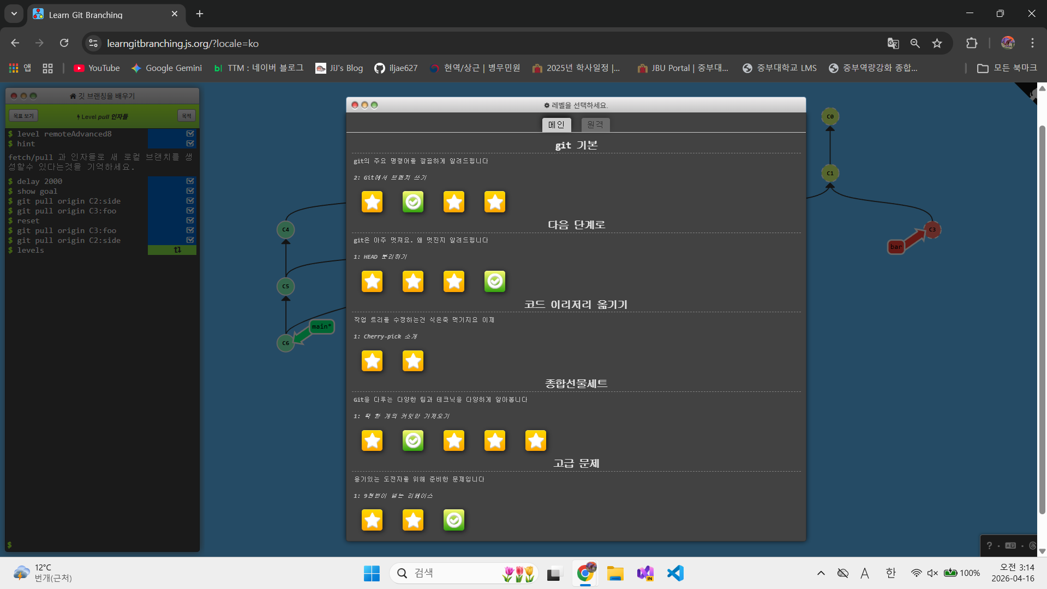Switch to the 원격 tab

(x=595, y=124)
